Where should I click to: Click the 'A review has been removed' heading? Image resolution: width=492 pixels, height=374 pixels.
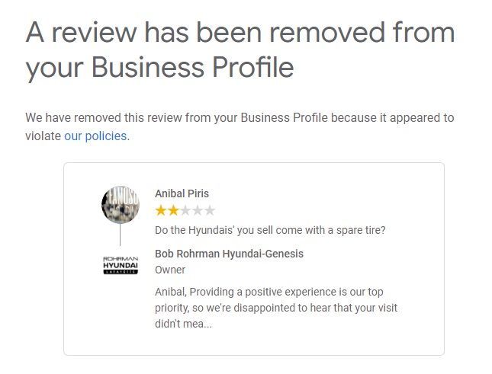coord(240,33)
